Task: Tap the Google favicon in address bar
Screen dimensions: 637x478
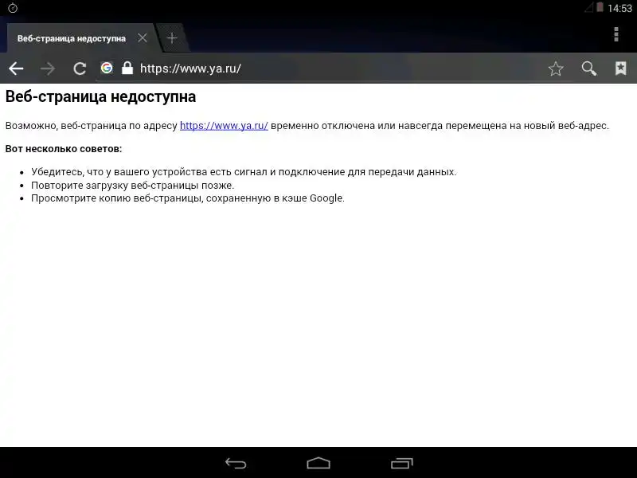Action: (x=107, y=68)
